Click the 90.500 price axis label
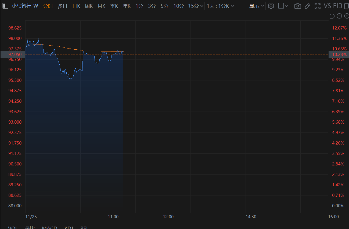349x229 pixels. pos(15,164)
